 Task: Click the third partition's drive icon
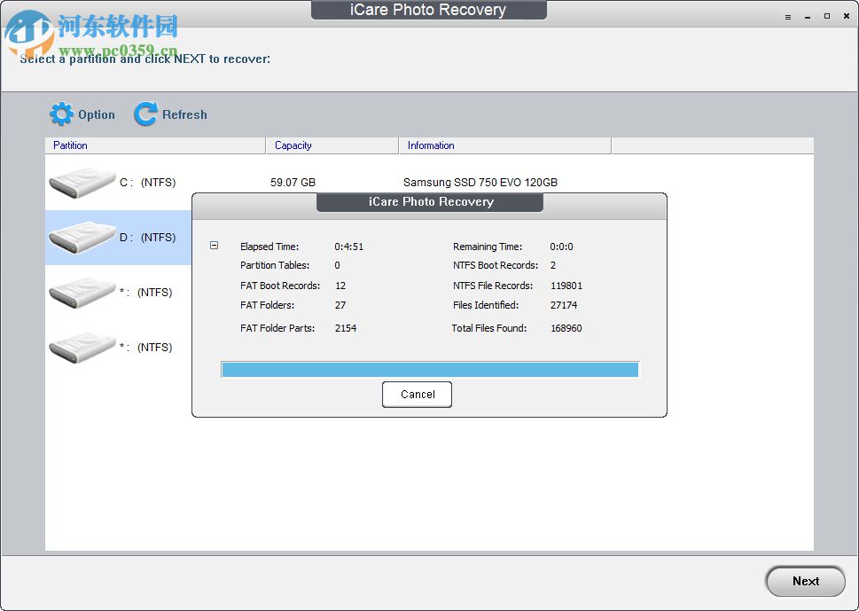point(82,292)
